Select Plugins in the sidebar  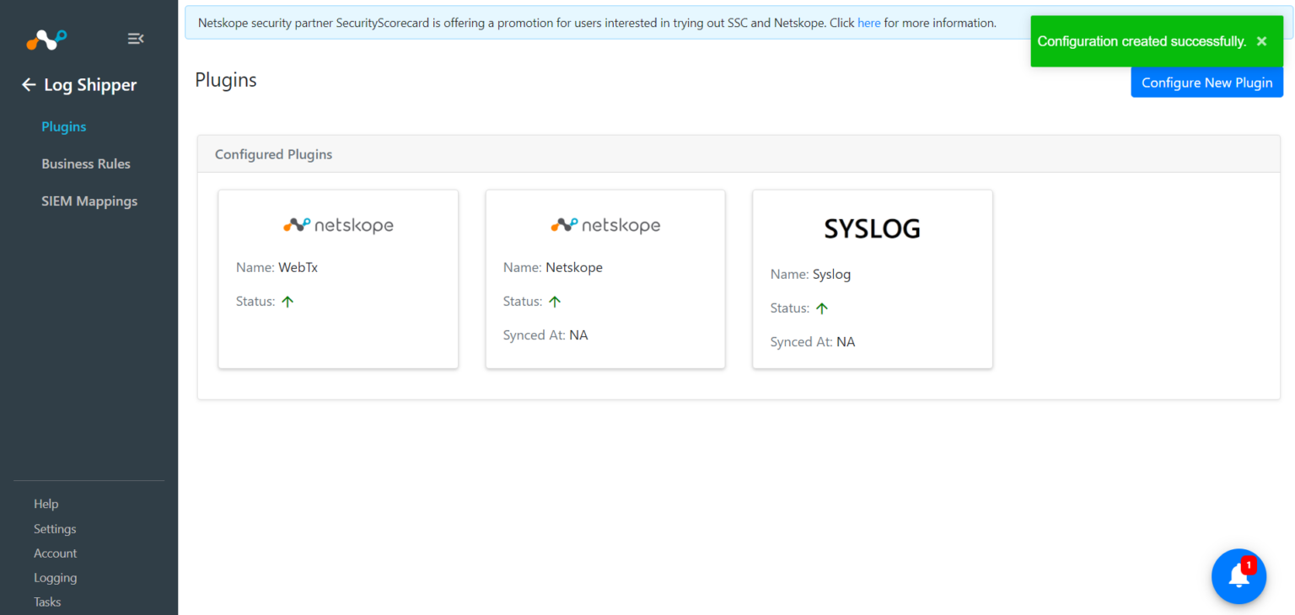pos(63,126)
